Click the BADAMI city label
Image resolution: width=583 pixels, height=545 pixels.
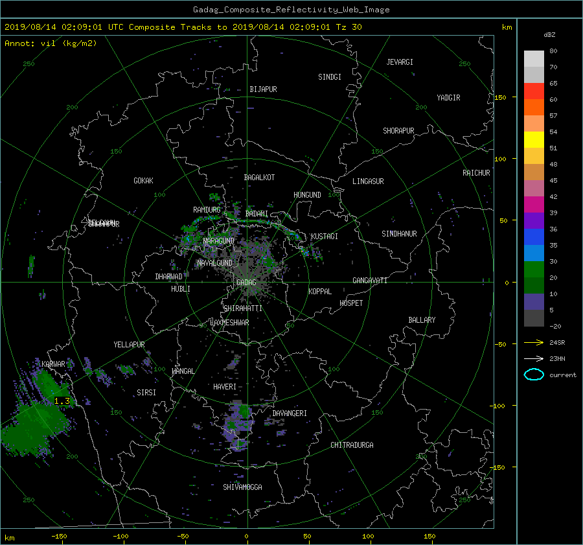point(257,214)
